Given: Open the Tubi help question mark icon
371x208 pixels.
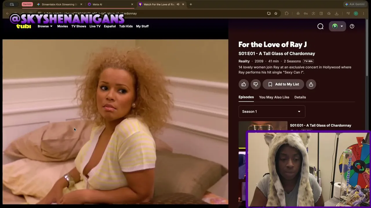Looking at the screenshot, I should (x=352, y=26).
